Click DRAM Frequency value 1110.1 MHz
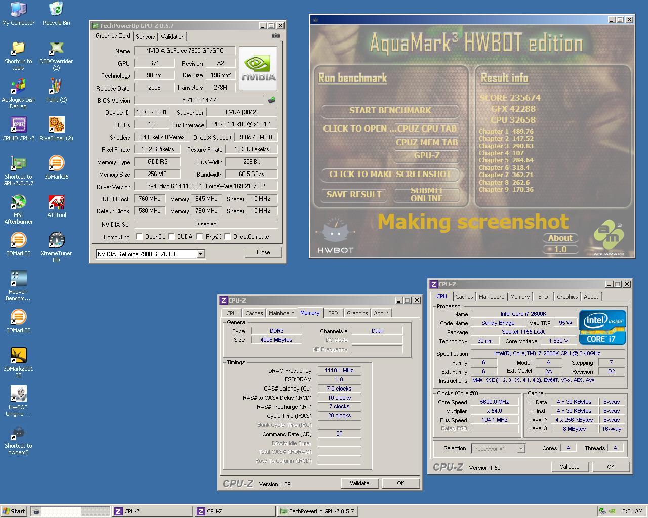This screenshot has width=648, height=518. point(339,370)
